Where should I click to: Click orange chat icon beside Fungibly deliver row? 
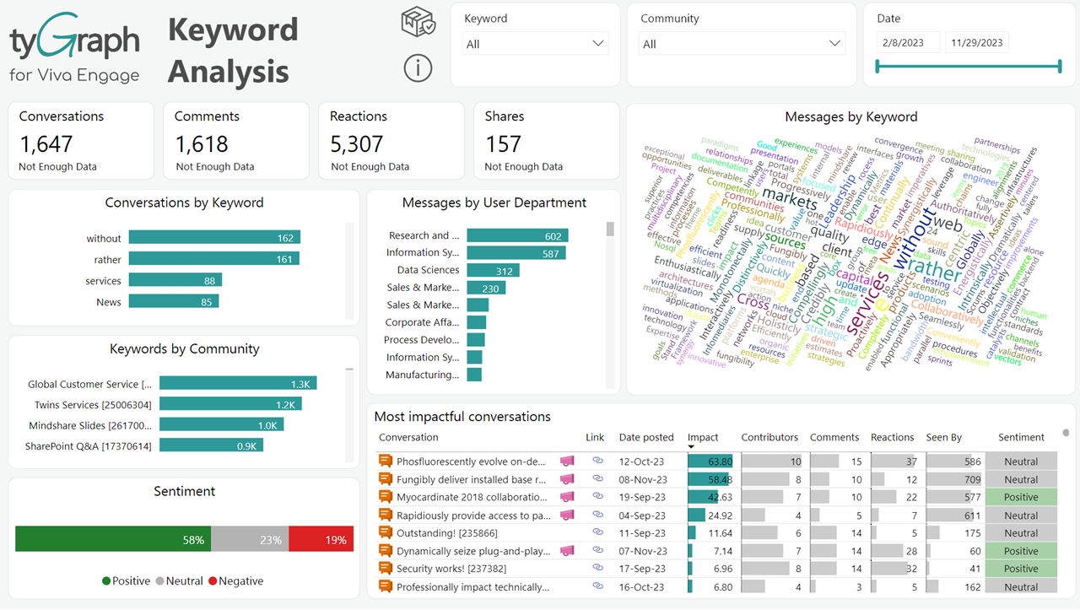click(x=386, y=479)
